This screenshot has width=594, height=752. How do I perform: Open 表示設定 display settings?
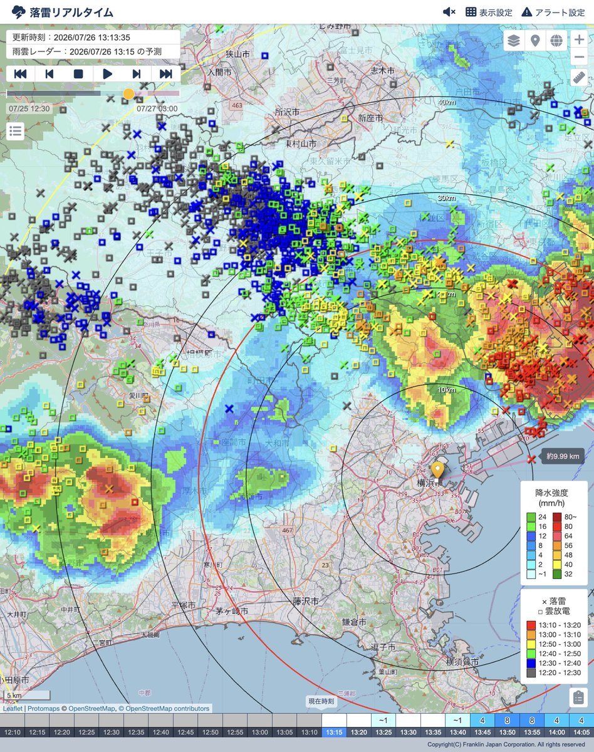489,12
